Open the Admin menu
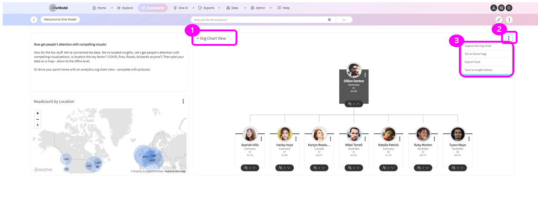This screenshot has height=200, width=538. (x=258, y=8)
